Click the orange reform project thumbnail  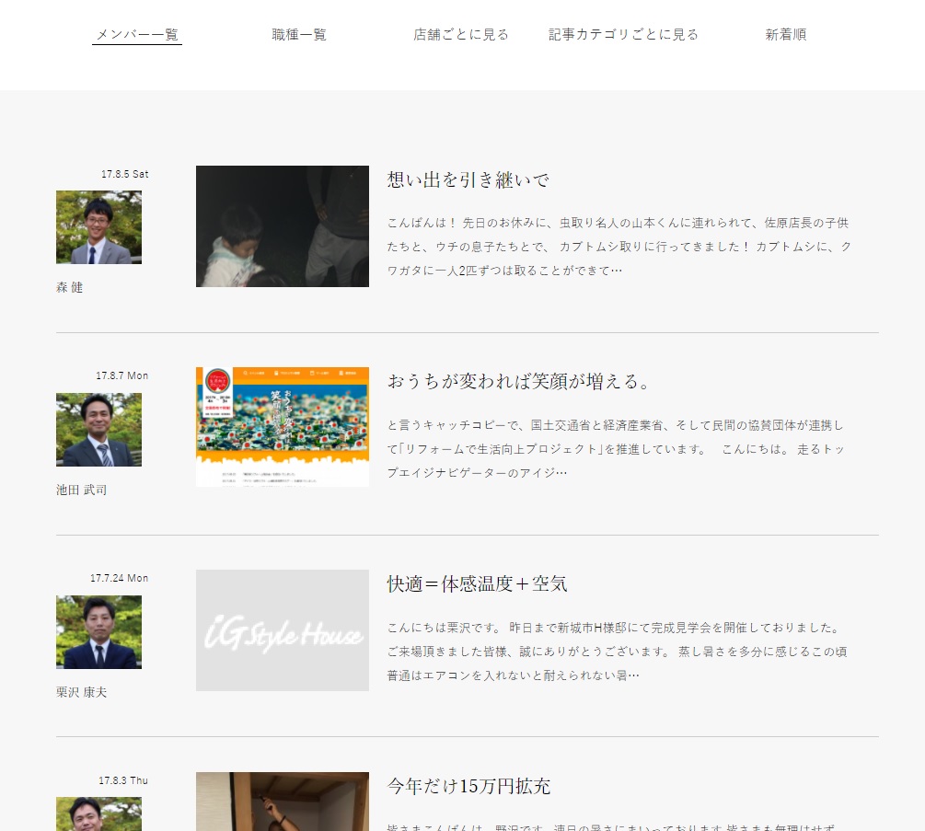point(282,427)
